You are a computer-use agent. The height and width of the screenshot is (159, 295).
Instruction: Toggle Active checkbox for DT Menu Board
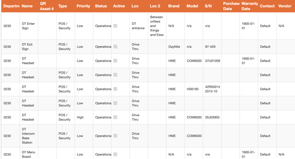coord(115,154)
